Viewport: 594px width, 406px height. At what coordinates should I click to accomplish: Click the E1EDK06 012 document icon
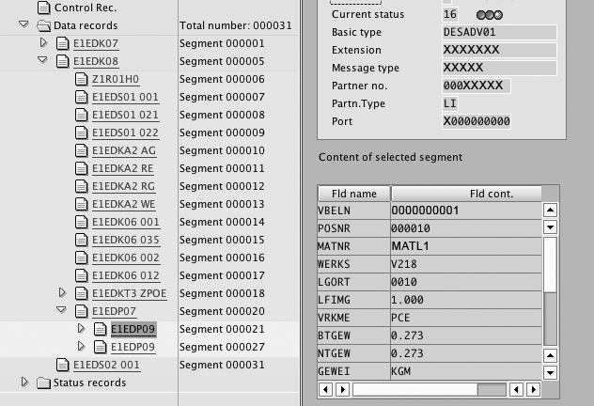82,275
